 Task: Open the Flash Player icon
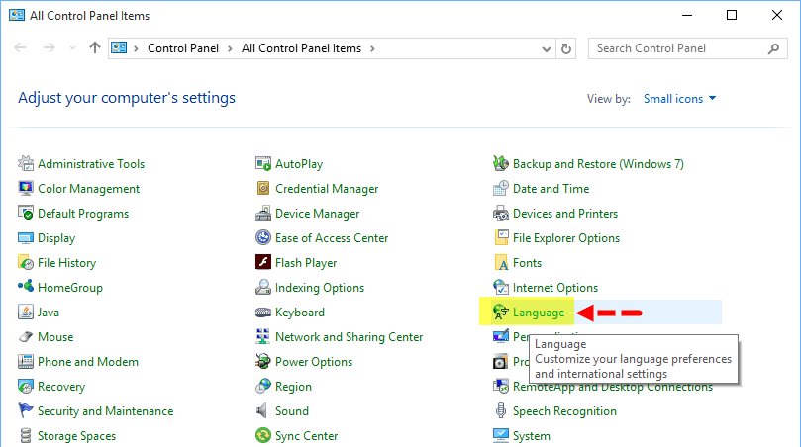tap(263, 263)
